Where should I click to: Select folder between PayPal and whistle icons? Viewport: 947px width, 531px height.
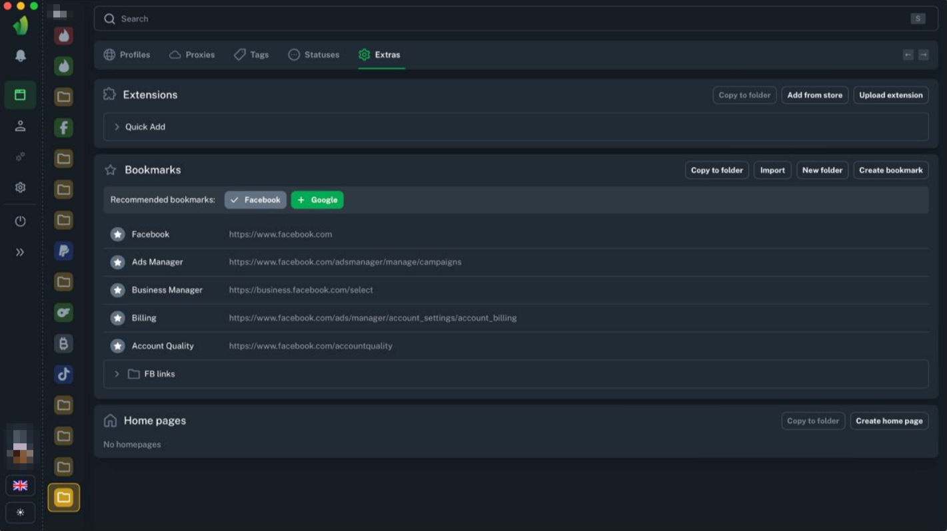pyautogui.click(x=64, y=282)
